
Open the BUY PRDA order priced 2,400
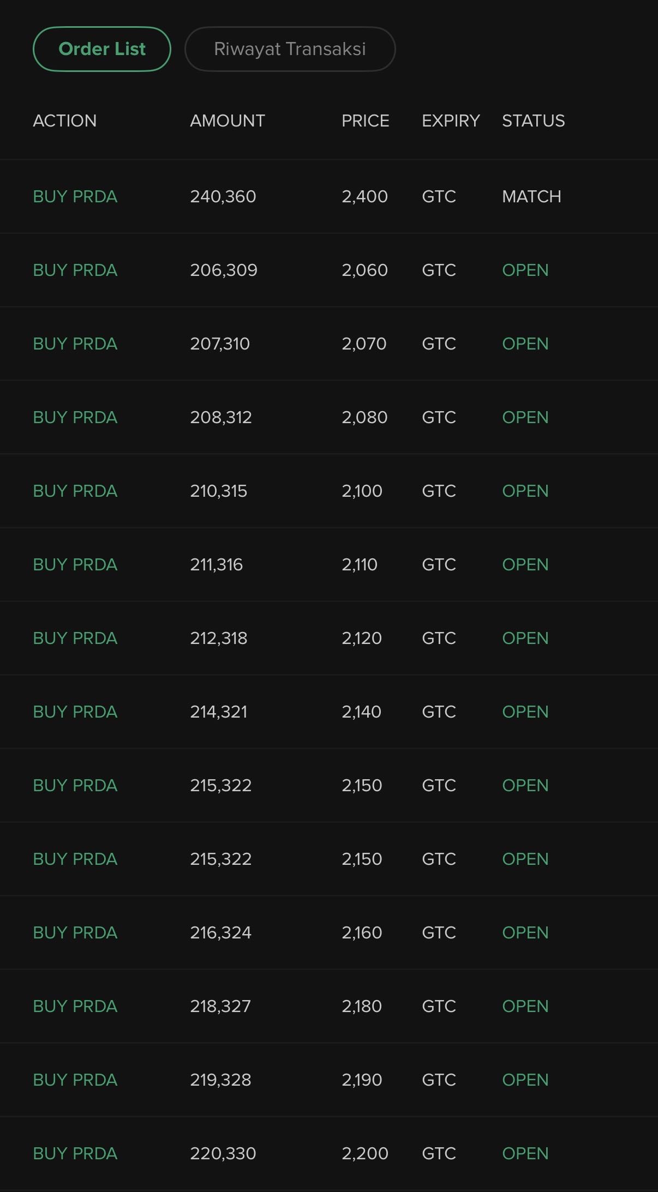[75, 196]
